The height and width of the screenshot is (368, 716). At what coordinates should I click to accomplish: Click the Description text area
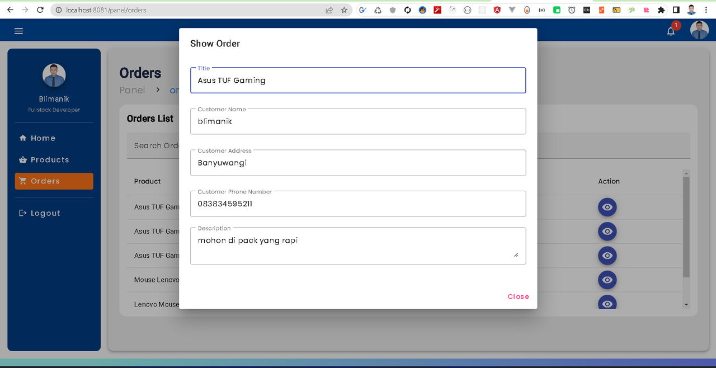(358, 246)
